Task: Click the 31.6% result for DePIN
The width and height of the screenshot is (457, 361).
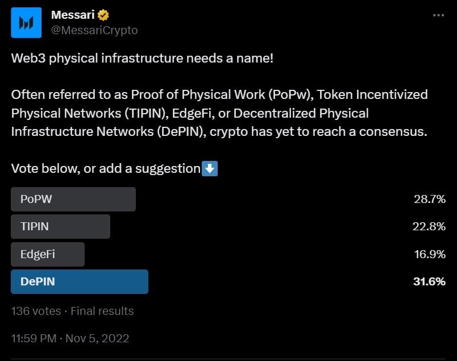Action: [x=429, y=281]
